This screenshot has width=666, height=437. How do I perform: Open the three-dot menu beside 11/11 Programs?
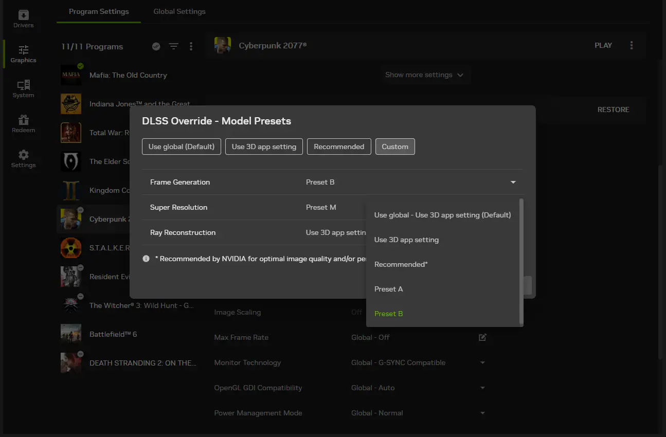[191, 46]
